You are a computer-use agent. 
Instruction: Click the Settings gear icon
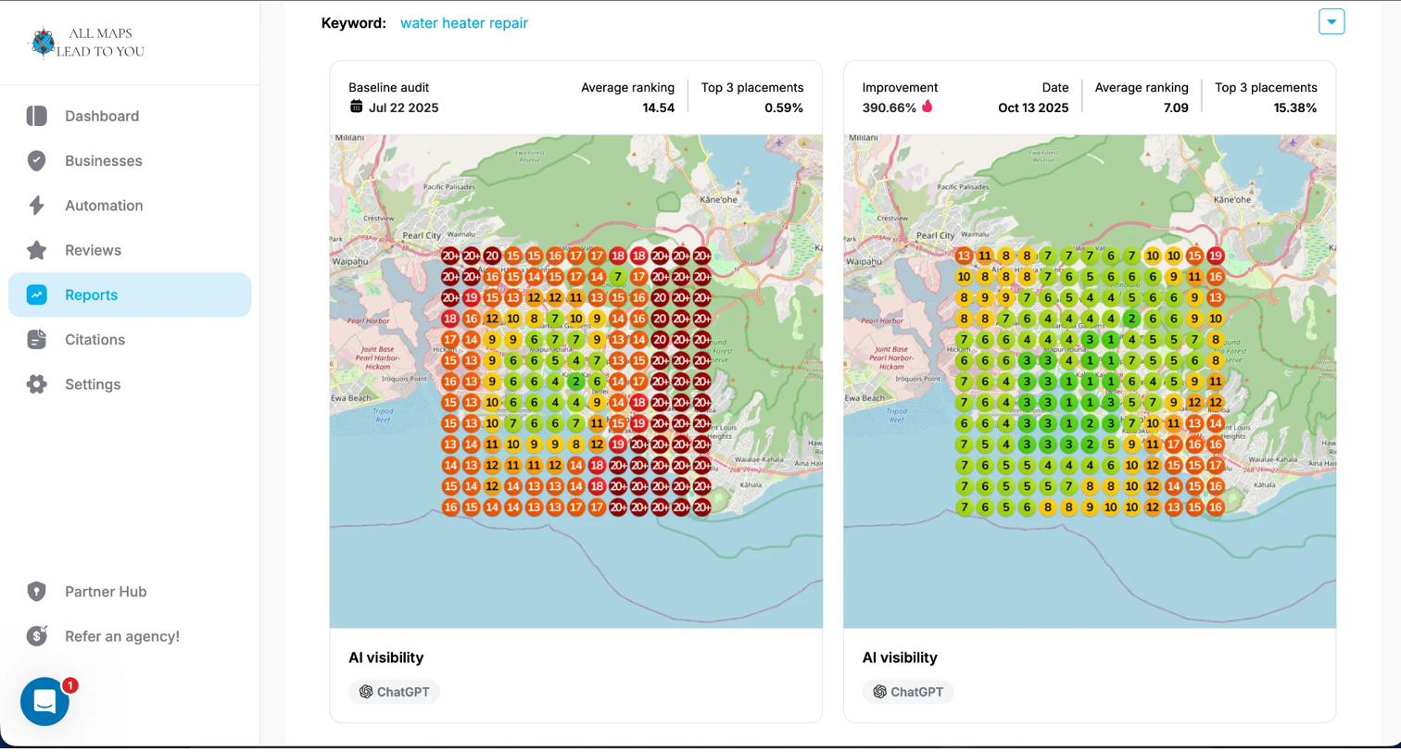(37, 384)
